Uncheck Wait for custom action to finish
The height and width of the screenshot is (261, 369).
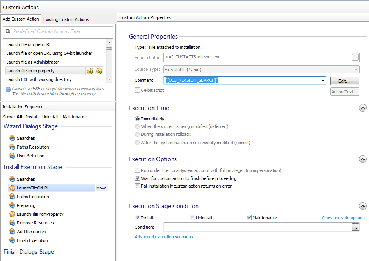pos(138,178)
